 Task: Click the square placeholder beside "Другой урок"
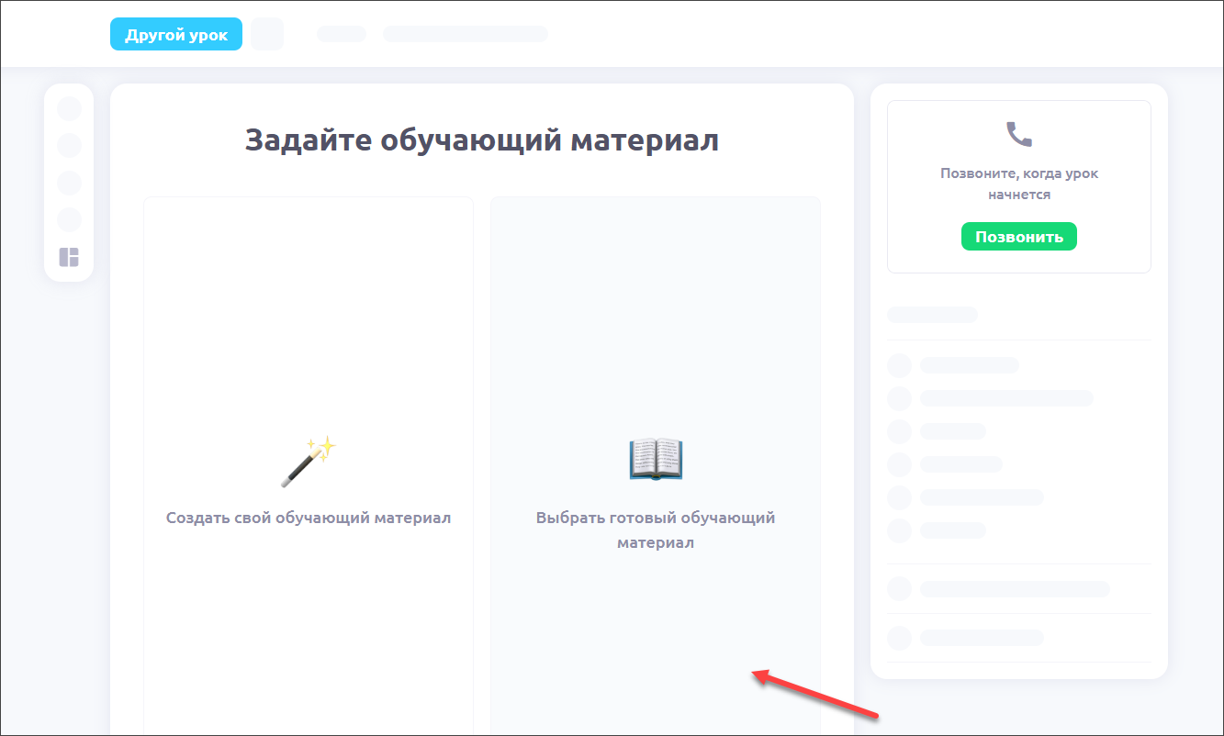267,34
